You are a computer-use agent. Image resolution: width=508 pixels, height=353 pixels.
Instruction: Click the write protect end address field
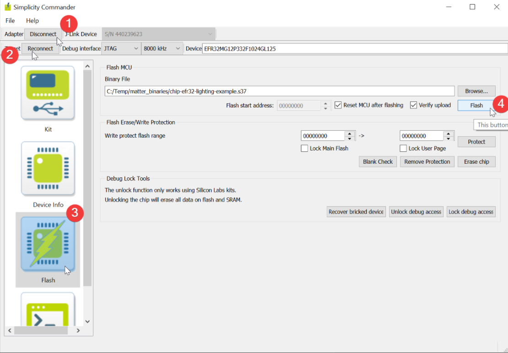click(422, 136)
